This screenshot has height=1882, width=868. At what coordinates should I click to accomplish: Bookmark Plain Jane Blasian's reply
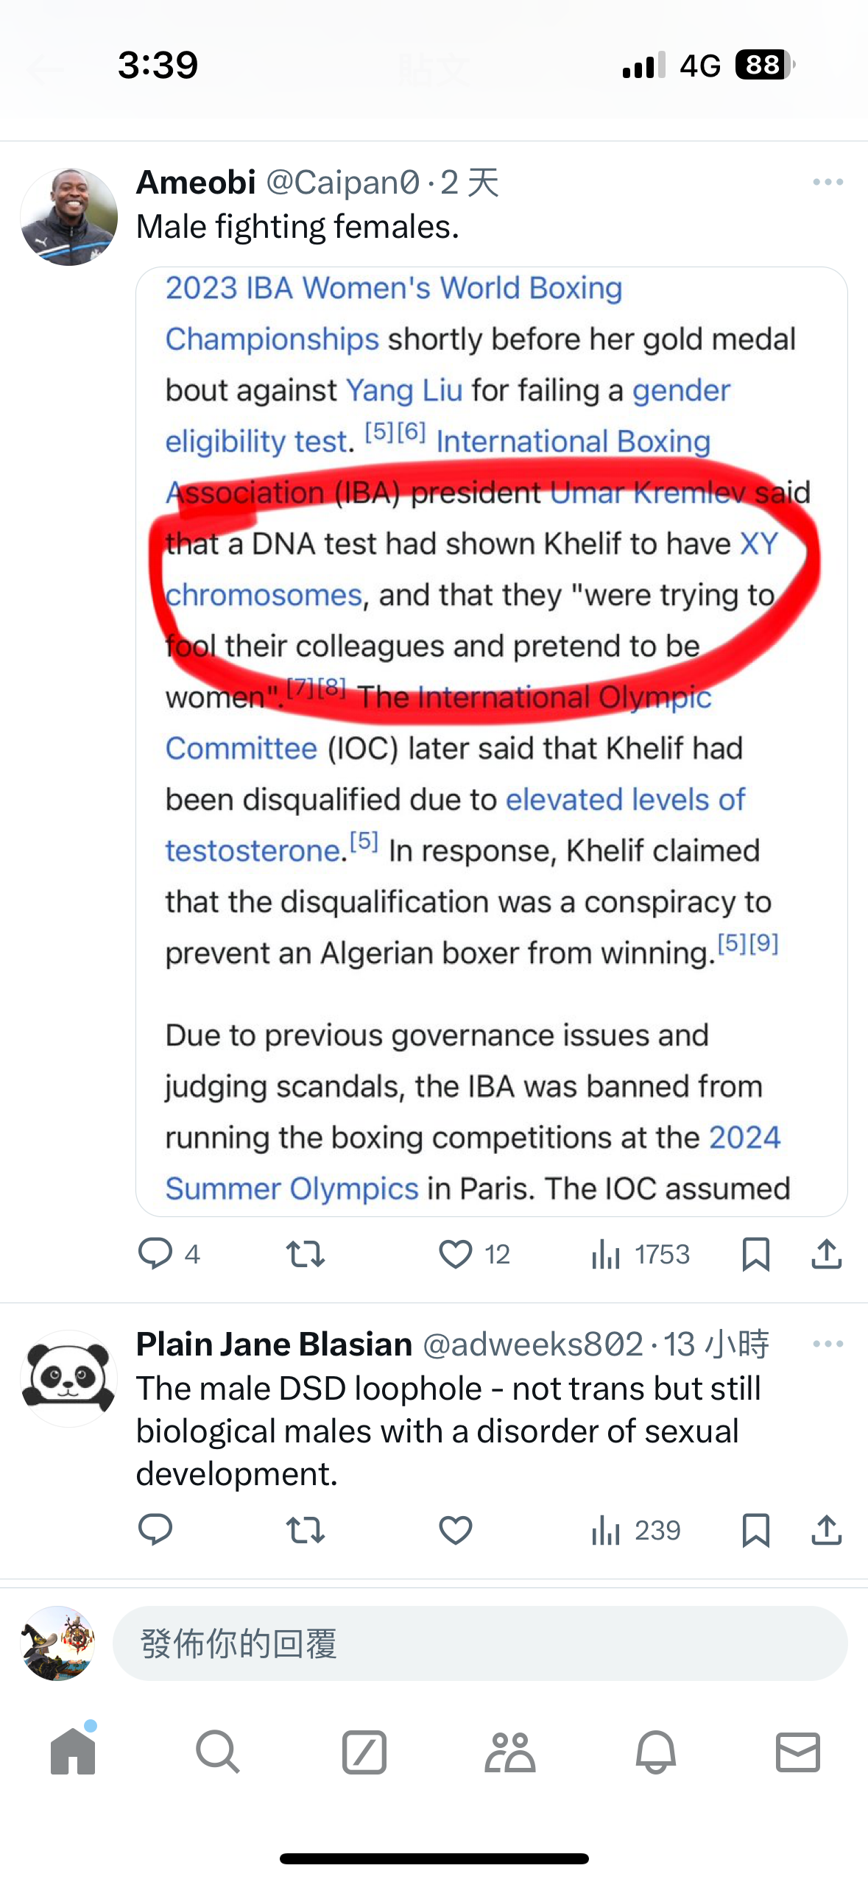point(756,1530)
